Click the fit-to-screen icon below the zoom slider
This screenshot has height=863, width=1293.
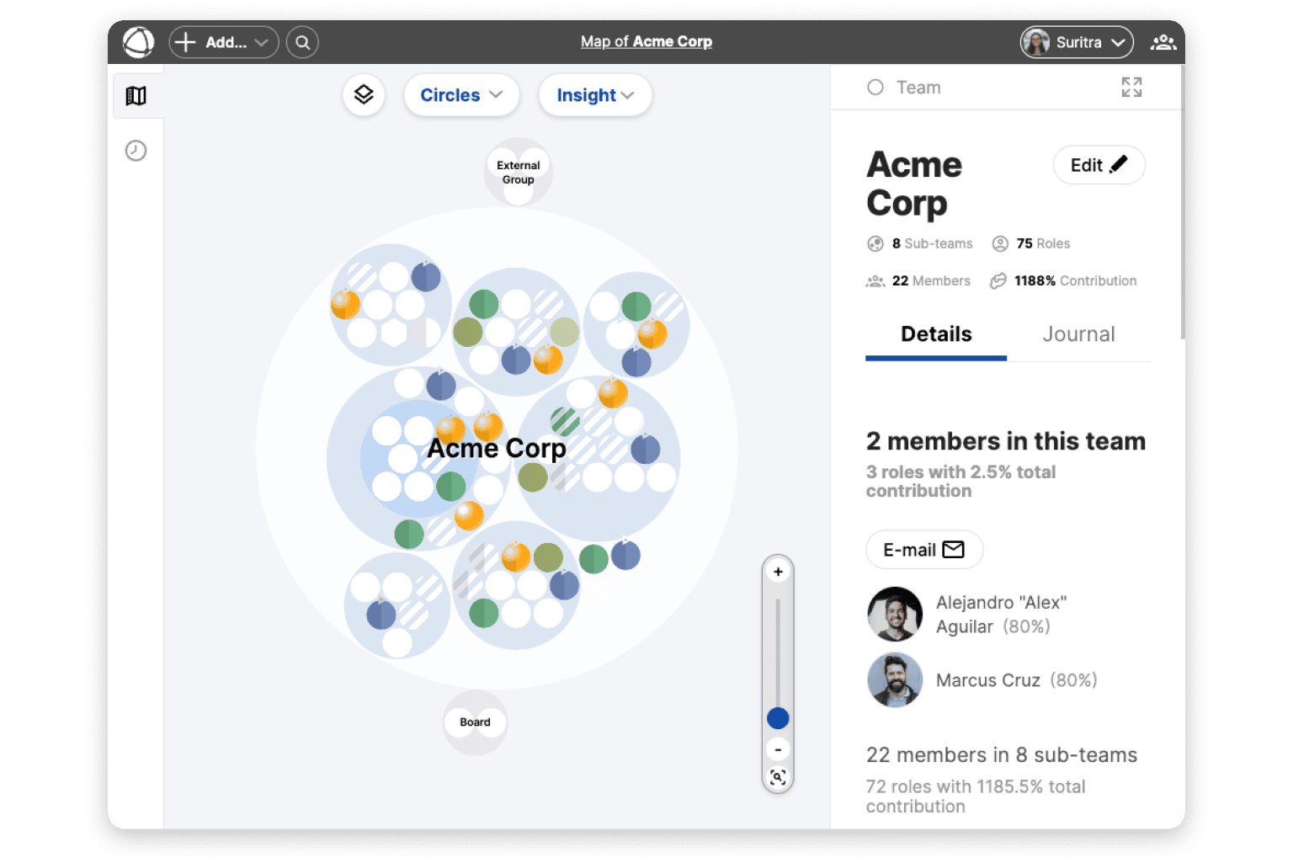pyautogui.click(x=778, y=777)
